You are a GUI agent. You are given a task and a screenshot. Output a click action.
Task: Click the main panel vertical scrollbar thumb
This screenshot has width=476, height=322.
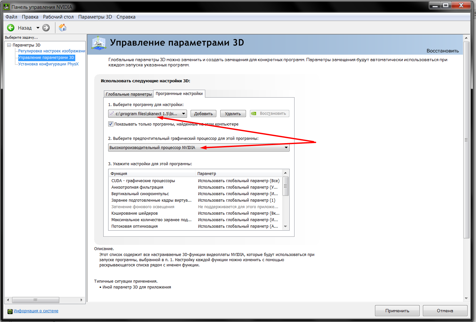(466, 140)
